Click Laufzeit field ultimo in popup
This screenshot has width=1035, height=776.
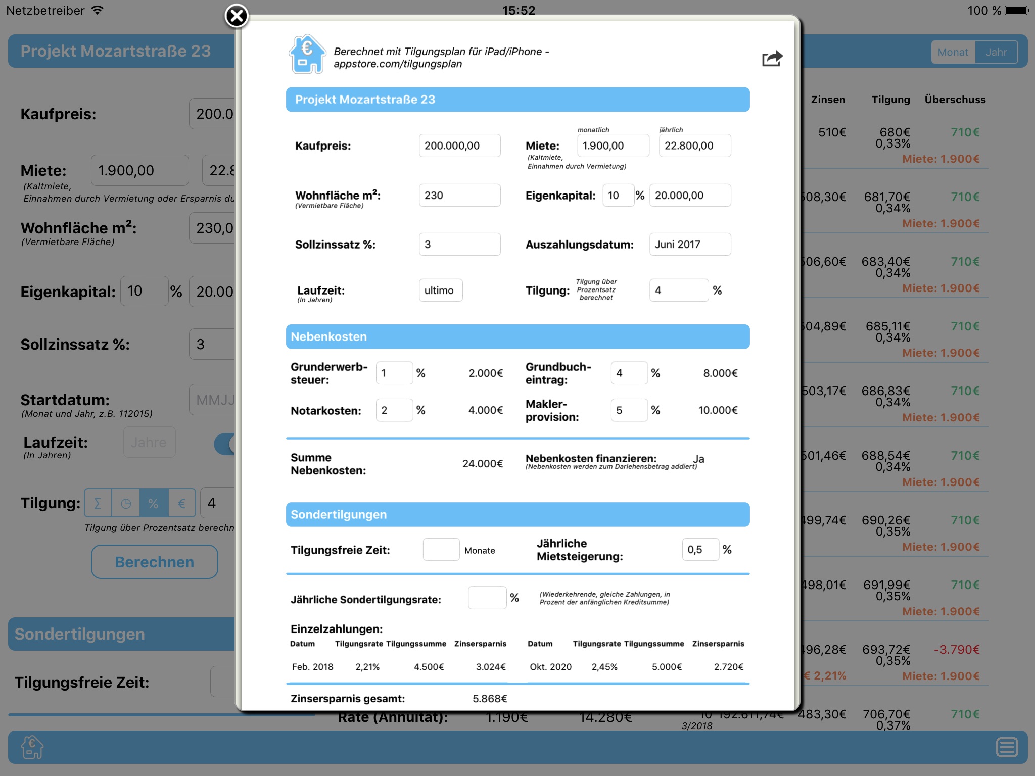pos(441,290)
